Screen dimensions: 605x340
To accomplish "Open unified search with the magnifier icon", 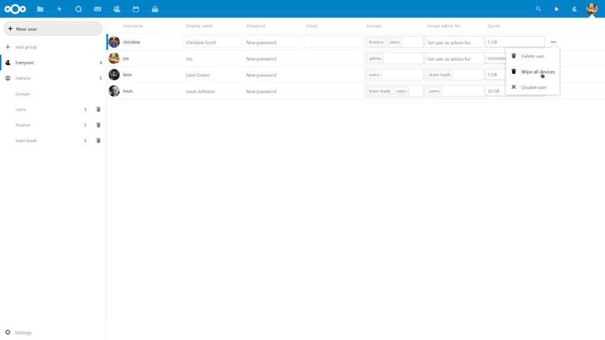I will [x=538, y=9].
